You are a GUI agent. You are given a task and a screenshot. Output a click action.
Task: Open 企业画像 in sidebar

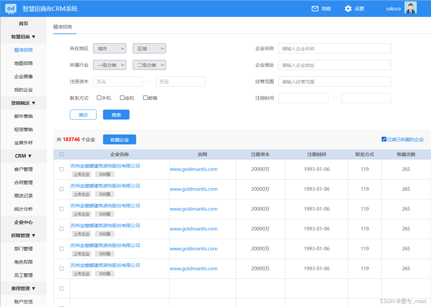click(x=24, y=77)
